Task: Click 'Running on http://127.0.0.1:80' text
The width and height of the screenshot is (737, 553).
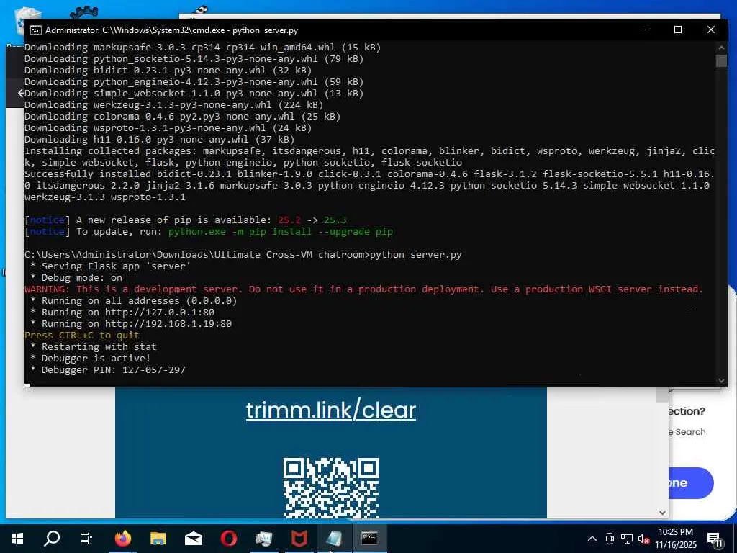Action: pyautogui.click(x=128, y=313)
